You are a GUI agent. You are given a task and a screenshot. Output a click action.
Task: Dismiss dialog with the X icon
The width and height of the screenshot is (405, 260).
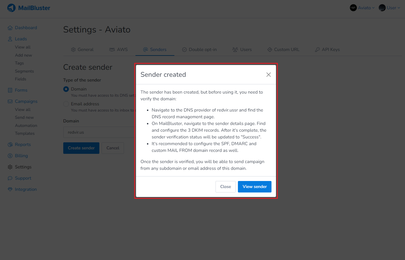click(x=268, y=75)
